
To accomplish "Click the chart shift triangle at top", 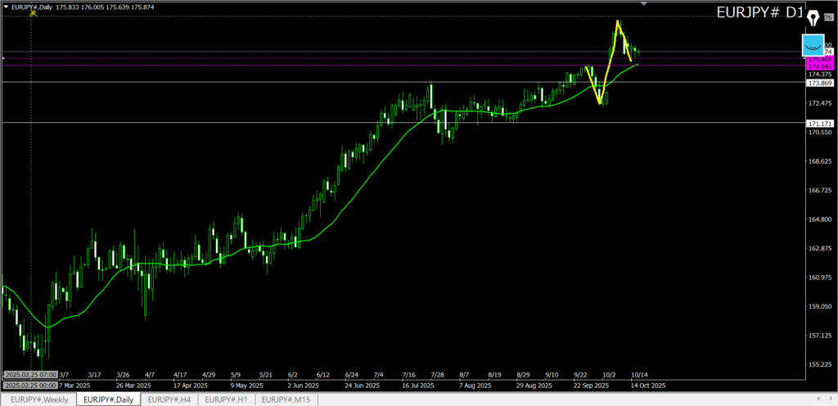I will 645,4.
